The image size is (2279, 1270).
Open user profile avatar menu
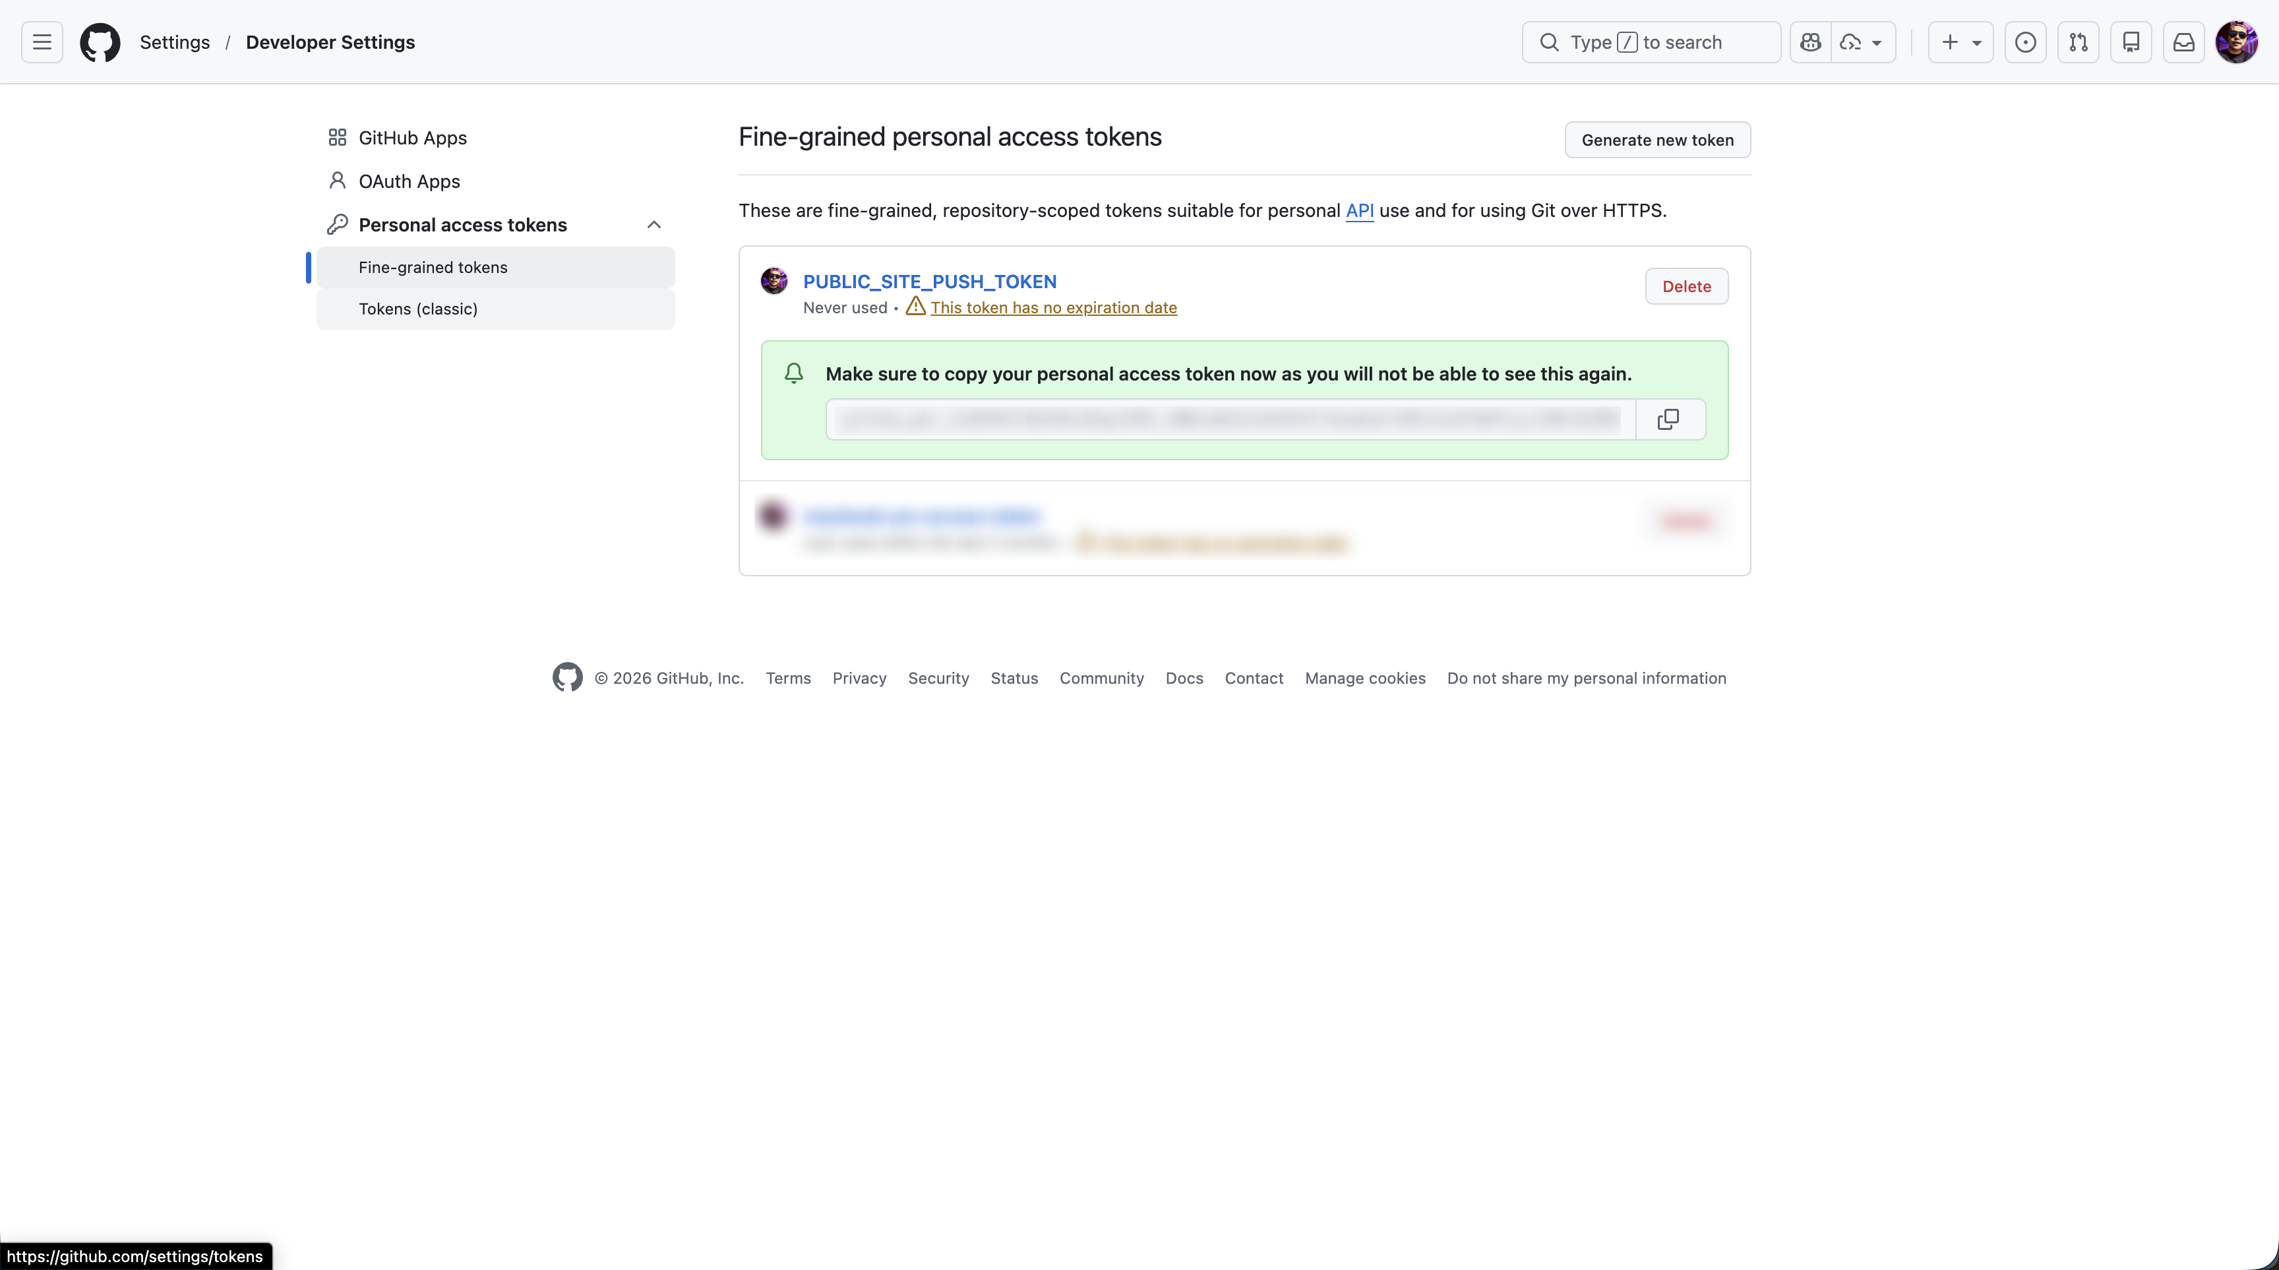click(2237, 42)
